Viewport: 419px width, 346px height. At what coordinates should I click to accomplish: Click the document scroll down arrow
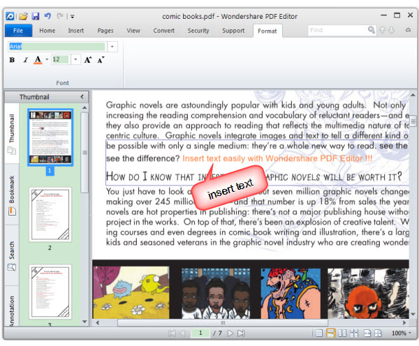pyautogui.click(x=413, y=314)
